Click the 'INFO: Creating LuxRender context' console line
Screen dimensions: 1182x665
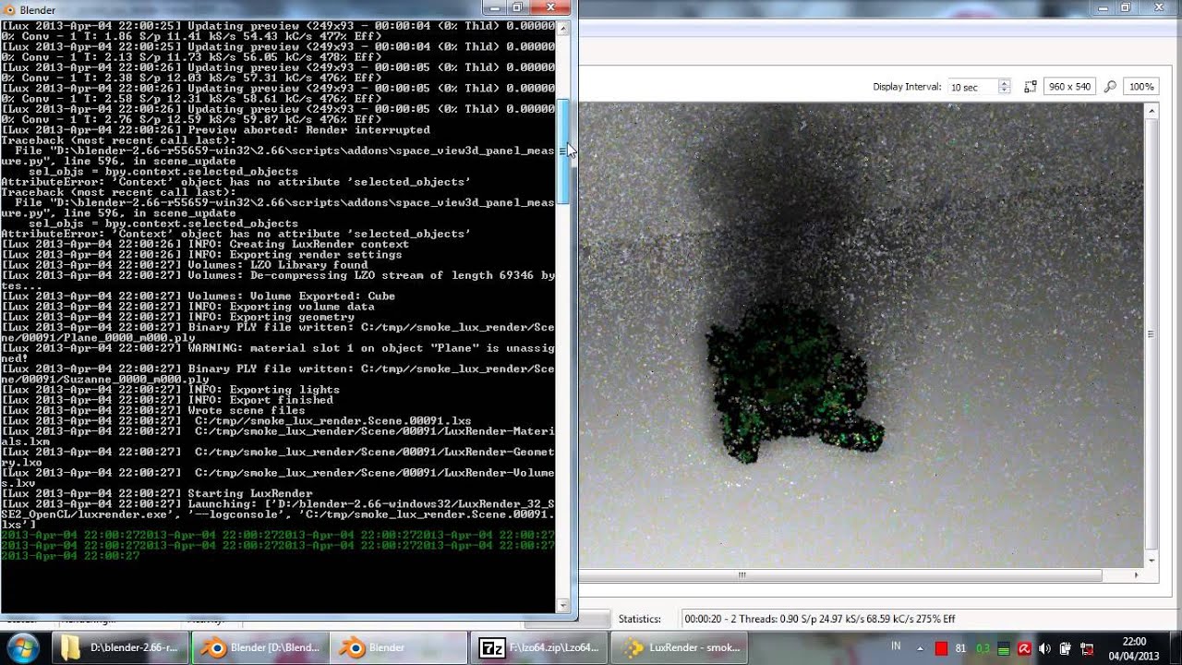[x=205, y=244]
